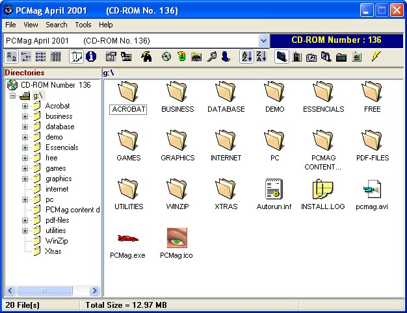Click the camera folder toolbar icon

(x=311, y=56)
